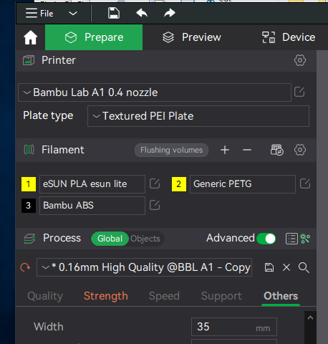Open the Support settings tab
The height and width of the screenshot is (344, 328).
point(221,296)
